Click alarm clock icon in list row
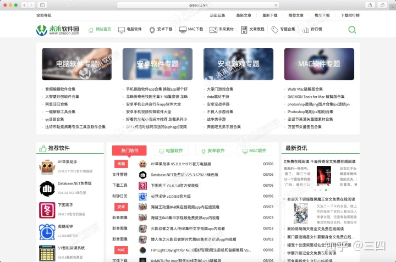 point(142,197)
